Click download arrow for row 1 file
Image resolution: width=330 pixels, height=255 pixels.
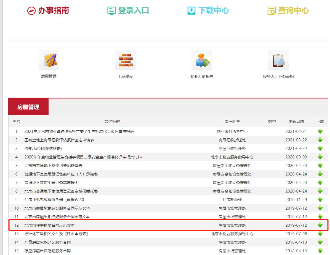click(x=320, y=131)
